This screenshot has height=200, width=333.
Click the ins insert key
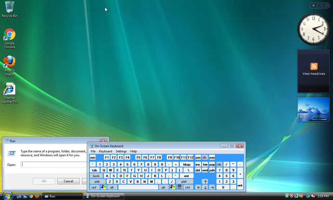coord(198,164)
